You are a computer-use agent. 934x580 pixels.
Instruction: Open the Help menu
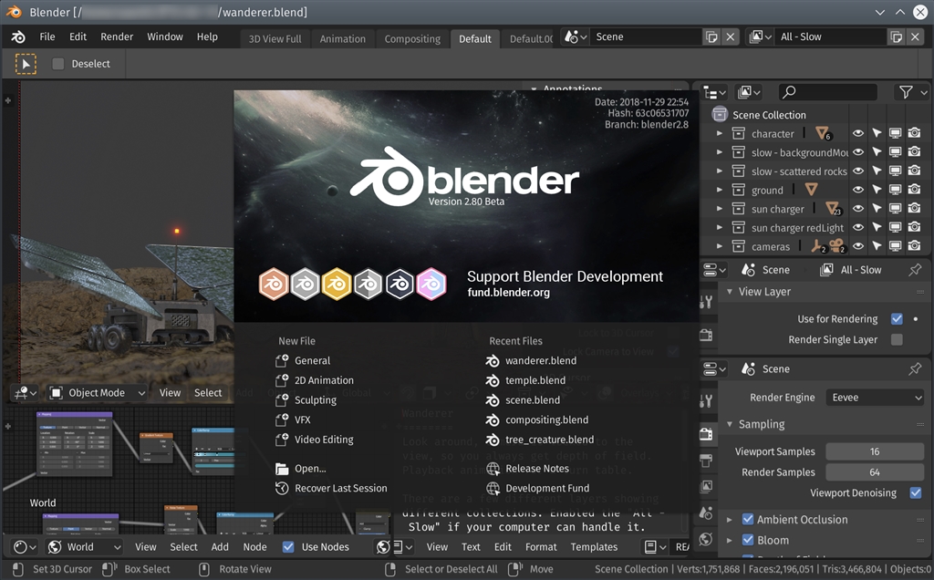coord(207,36)
